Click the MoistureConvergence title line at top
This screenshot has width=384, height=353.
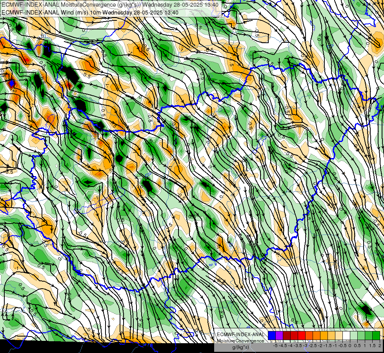[x=110, y=5]
